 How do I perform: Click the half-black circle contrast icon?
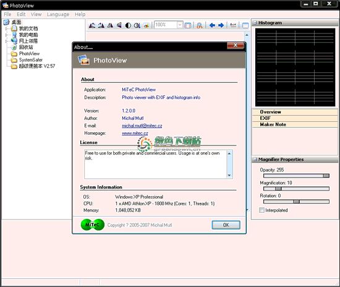[x=128, y=25]
